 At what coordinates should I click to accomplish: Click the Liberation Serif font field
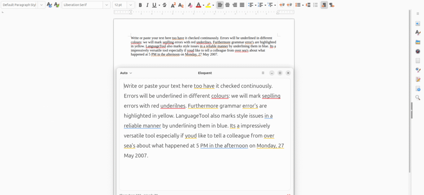pyautogui.click(x=83, y=5)
